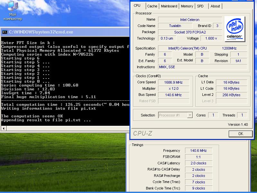
Task: Click the Tualatin code name value
Action: coord(175,26)
